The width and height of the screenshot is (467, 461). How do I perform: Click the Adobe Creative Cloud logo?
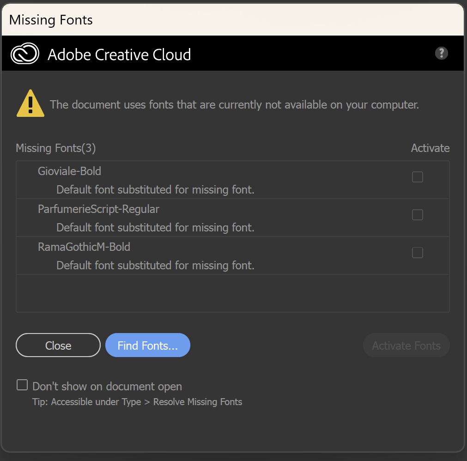[24, 53]
